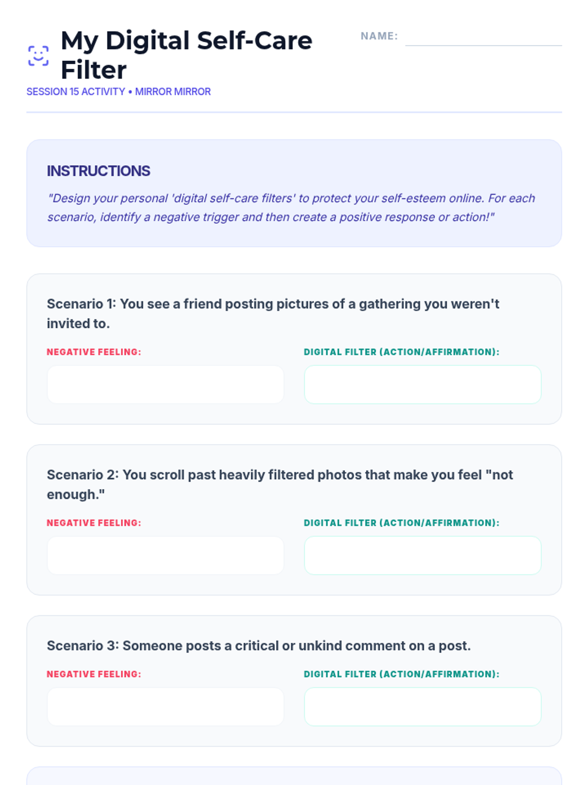Screen dimensions: 588x785
Task: Click Scenario 1 Digital Filter box
Action: [x=422, y=385]
